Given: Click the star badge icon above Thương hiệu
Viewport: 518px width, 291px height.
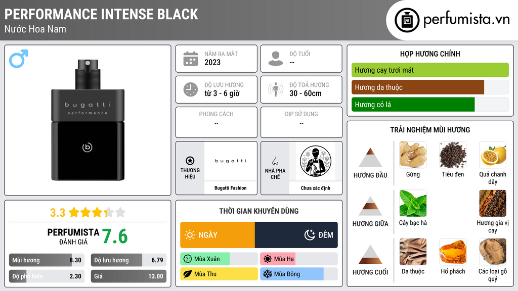Looking at the screenshot, I should [190, 161].
